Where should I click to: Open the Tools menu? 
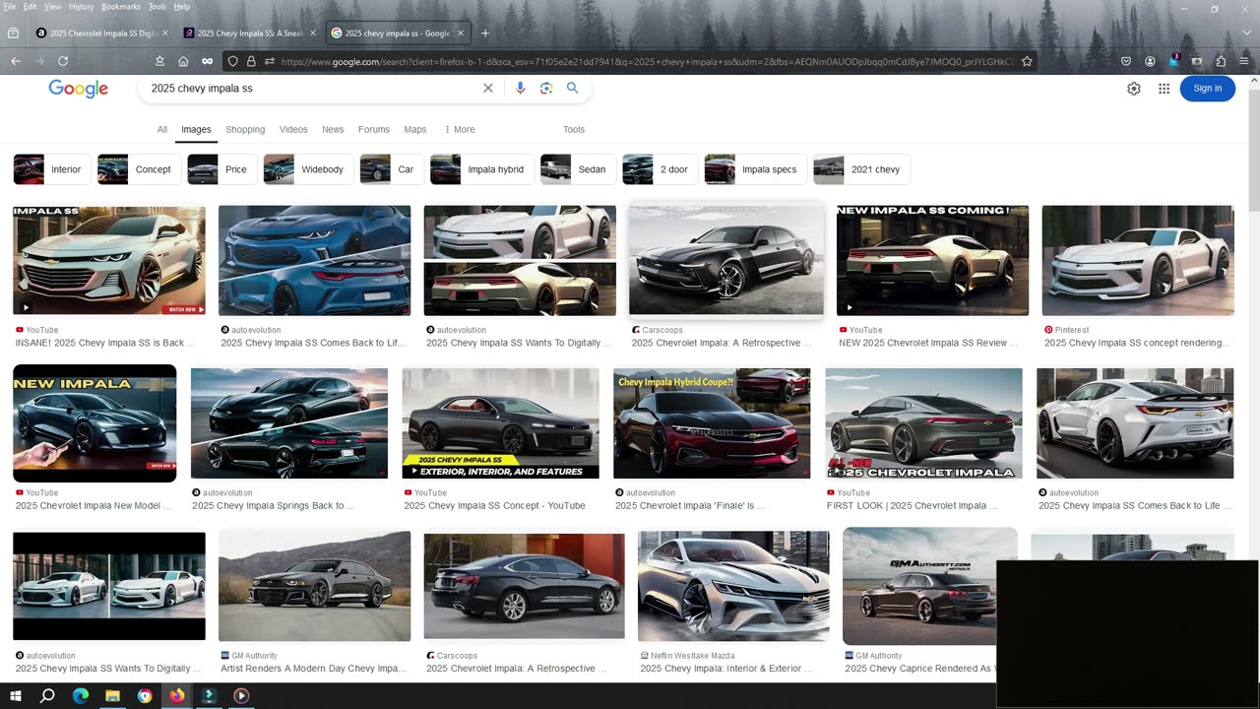click(157, 6)
